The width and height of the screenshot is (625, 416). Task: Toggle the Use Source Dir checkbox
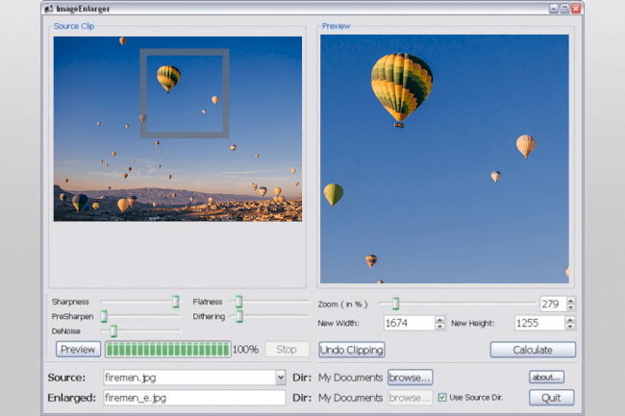[x=442, y=397]
